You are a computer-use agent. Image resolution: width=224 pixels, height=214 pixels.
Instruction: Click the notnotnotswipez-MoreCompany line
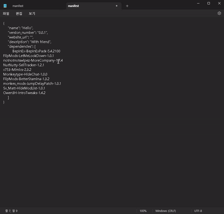(x=33, y=60)
